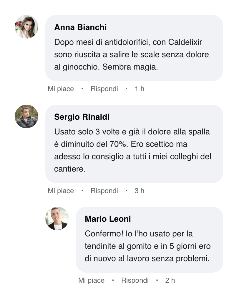Click the word cantiere in Sergio's comment

pos(69,169)
